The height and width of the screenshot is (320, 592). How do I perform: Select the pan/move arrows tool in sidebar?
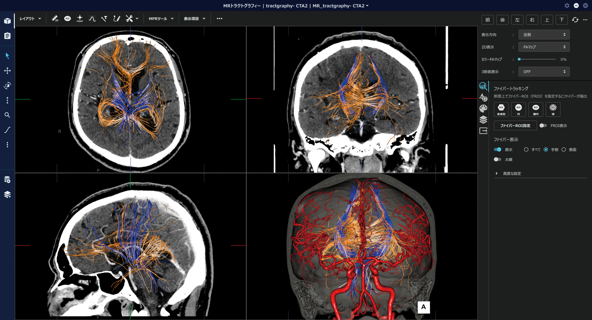(x=7, y=71)
